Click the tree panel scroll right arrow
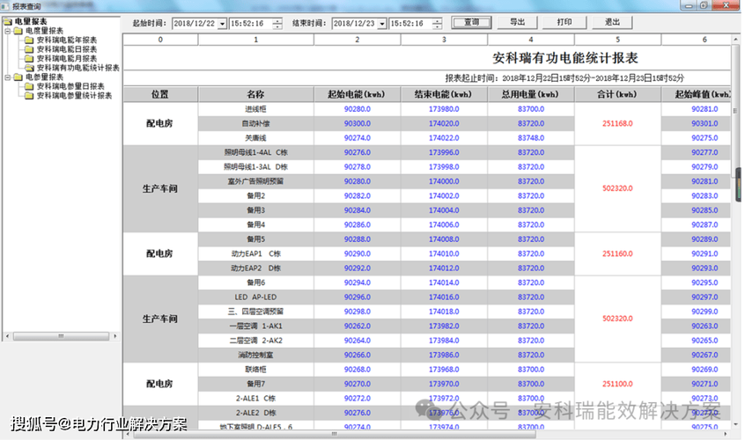This screenshot has height=440, width=745. [115, 336]
